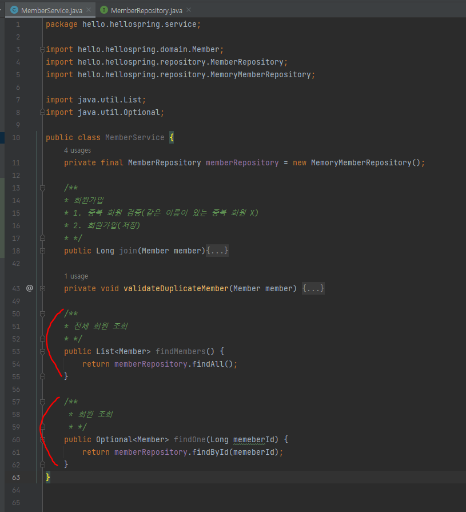Click the class icon on the MemberService.java tab

[x=14, y=10]
